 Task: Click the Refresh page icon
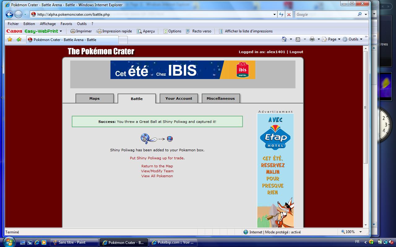coord(281,15)
